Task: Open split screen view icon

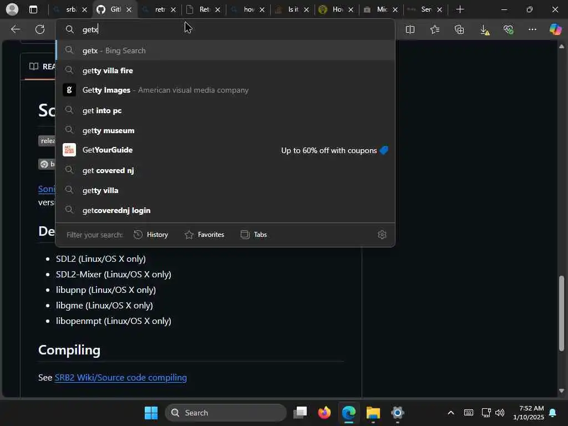Action: [x=410, y=30]
